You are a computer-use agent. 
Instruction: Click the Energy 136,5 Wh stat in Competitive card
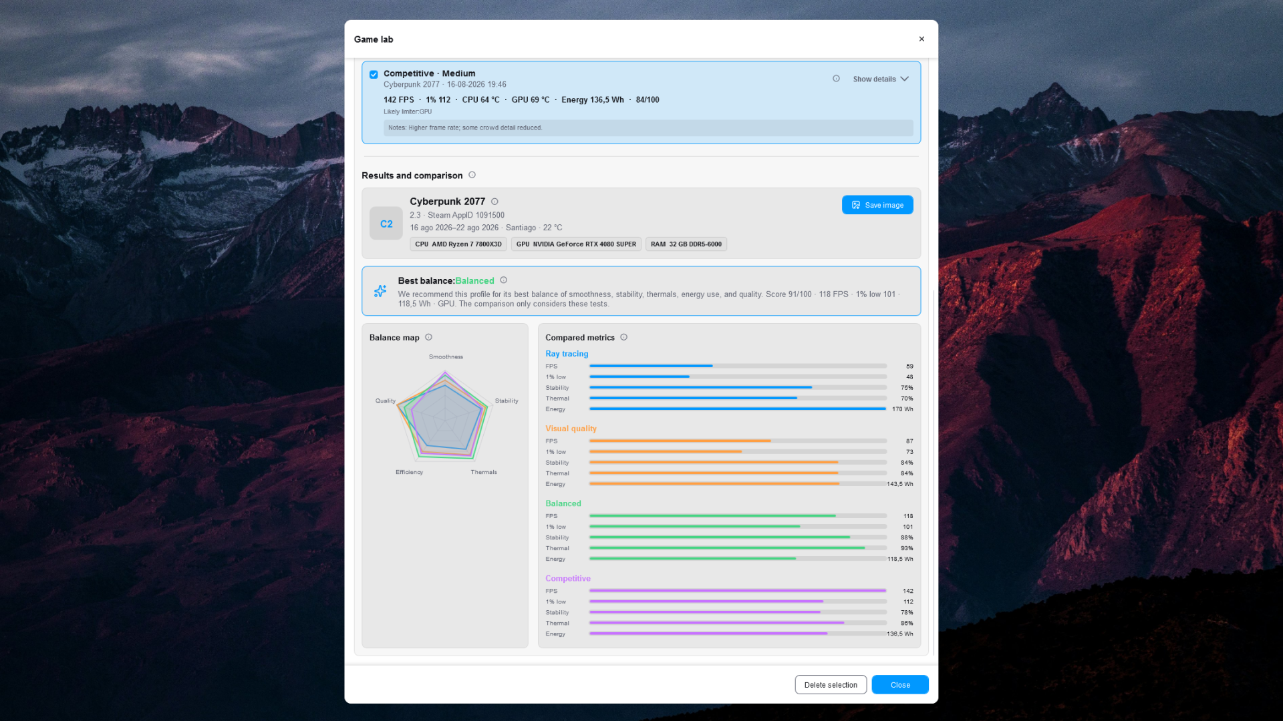(592, 100)
